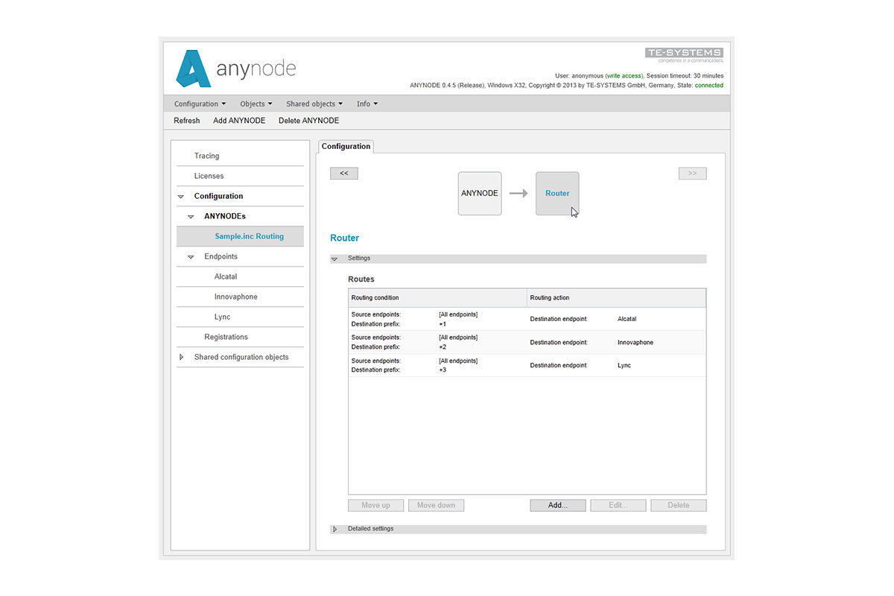Screen dimensions: 894x596
Task: Click the Routing action column header
Action: [616, 298]
